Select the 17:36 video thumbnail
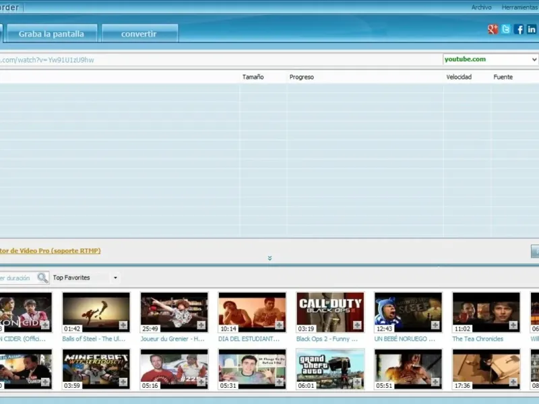Screen dimensions: 539x404 (486, 369)
